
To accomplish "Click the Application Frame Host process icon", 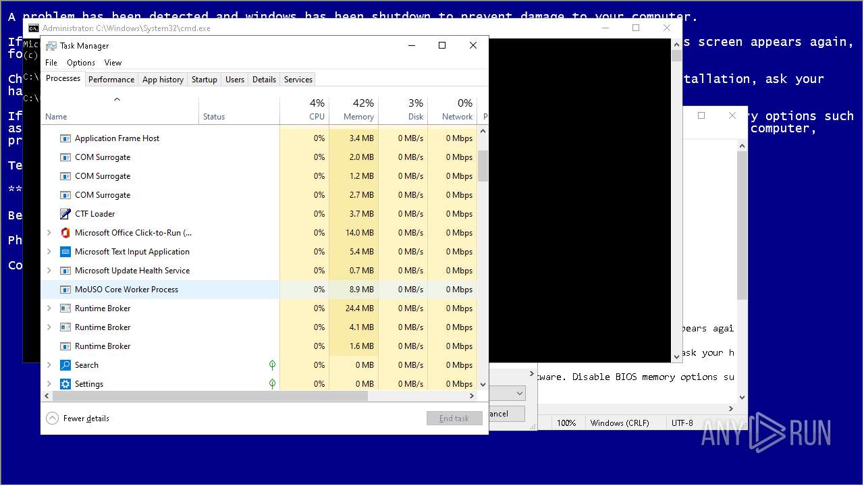I will (65, 138).
